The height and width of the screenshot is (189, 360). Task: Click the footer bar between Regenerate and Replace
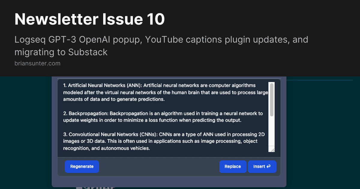(x=159, y=166)
